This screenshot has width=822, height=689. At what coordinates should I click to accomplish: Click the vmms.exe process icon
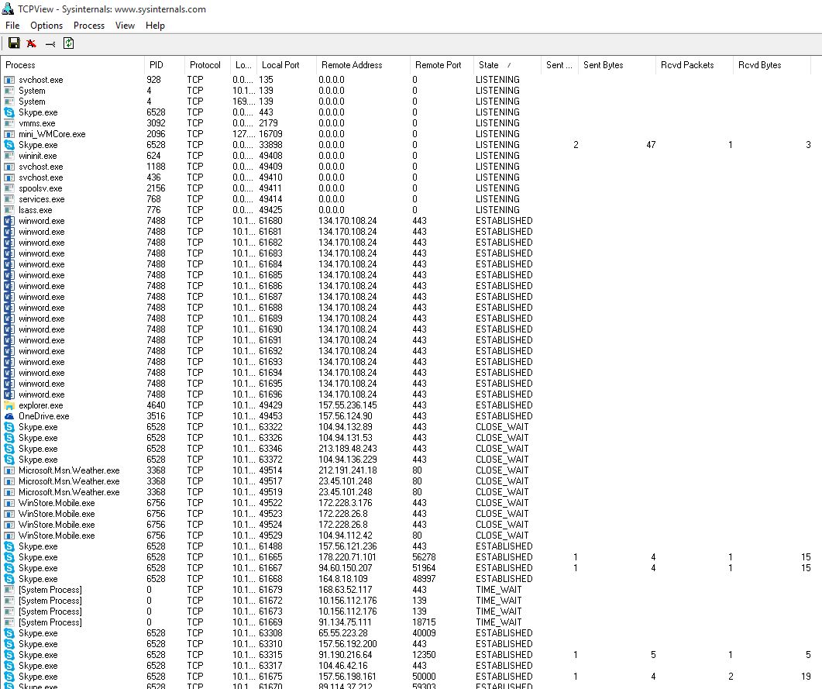tap(9, 123)
